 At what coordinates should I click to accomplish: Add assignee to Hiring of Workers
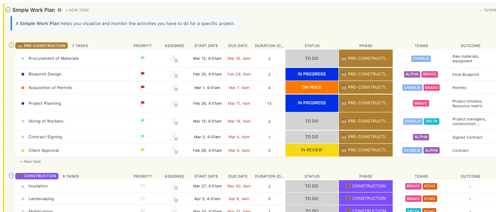174,121
